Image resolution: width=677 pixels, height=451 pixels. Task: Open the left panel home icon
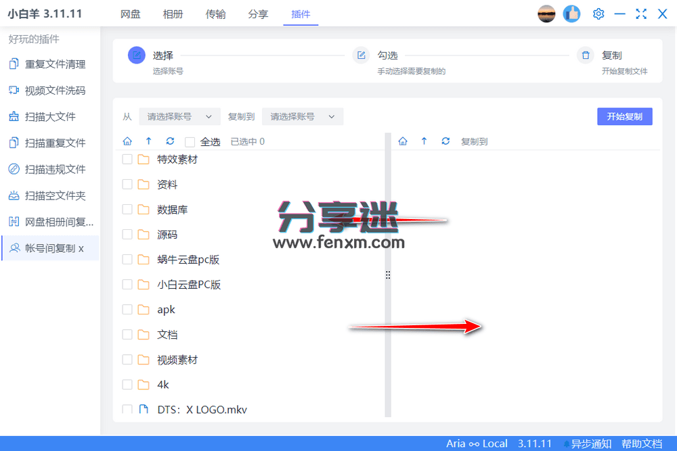click(x=127, y=141)
